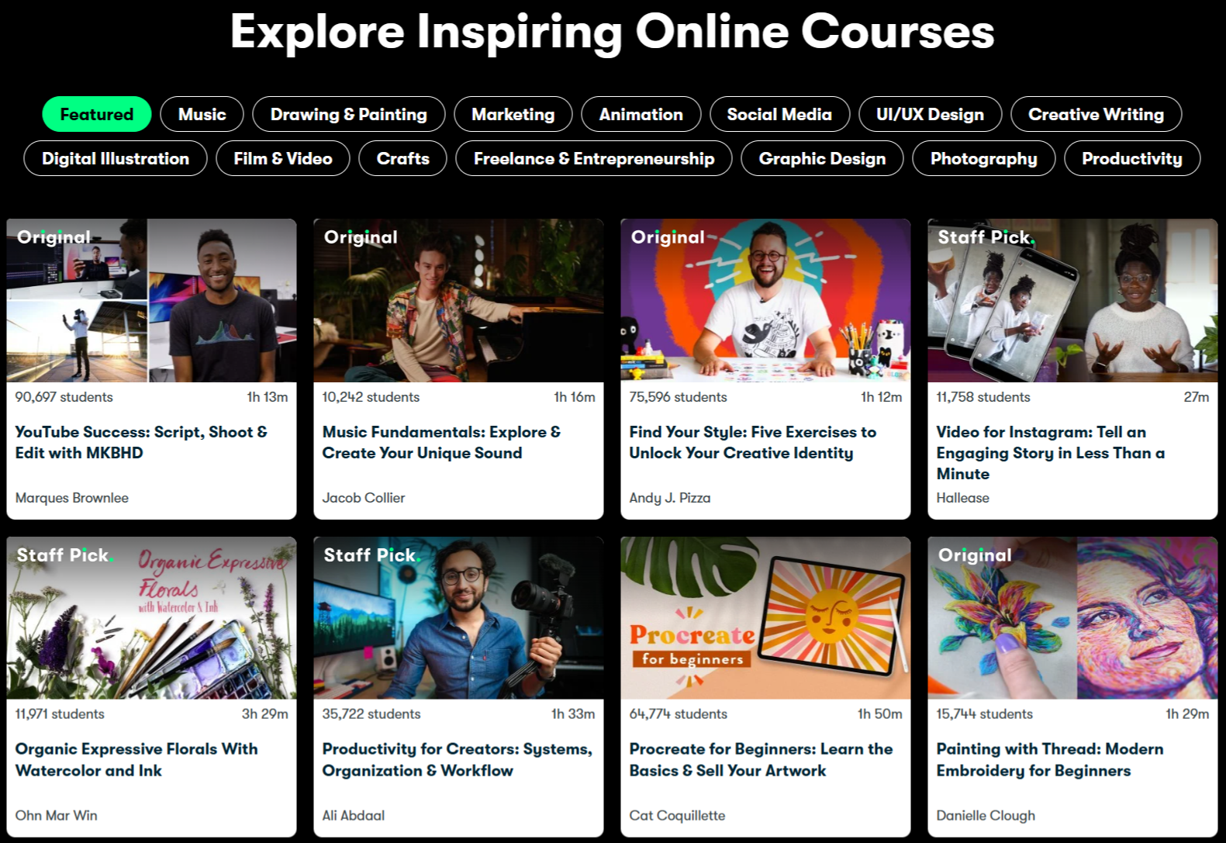Click the '11,971 students' count

[x=60, y=714]
